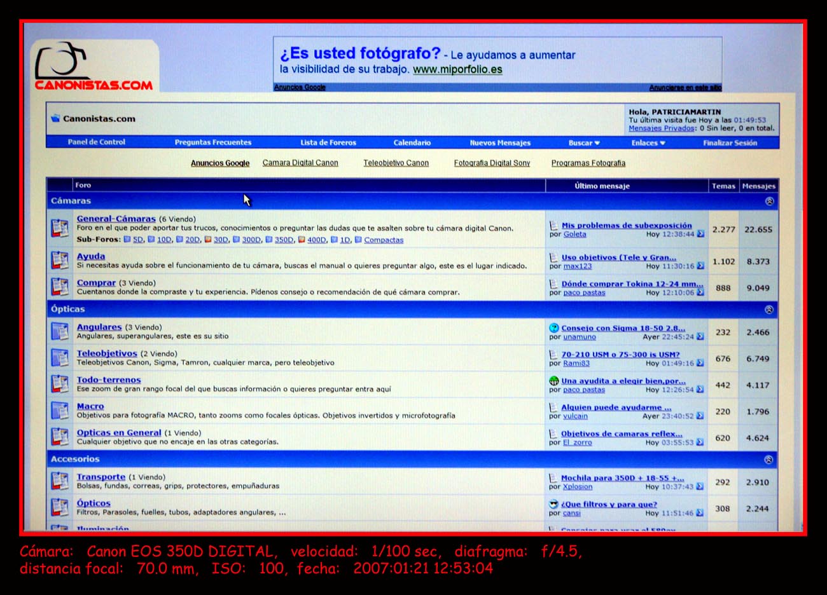This screenshot has height=595, width=827.
Task: Click the forum status icon beside General-Cámaras
Action: pyautogui.click(x=60, y=228)
